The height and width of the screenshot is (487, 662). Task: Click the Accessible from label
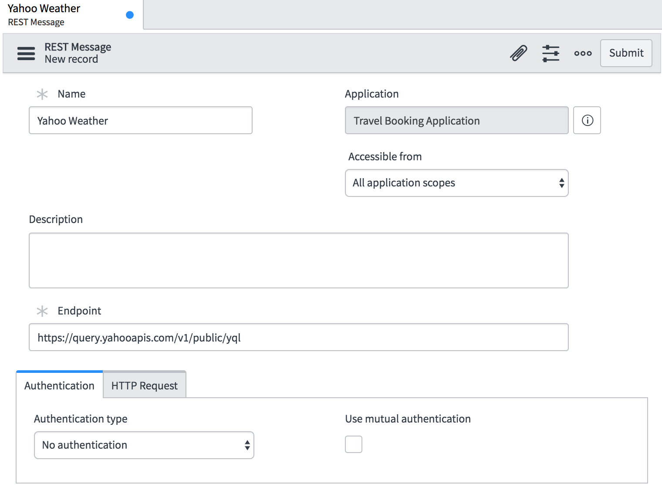385,156
